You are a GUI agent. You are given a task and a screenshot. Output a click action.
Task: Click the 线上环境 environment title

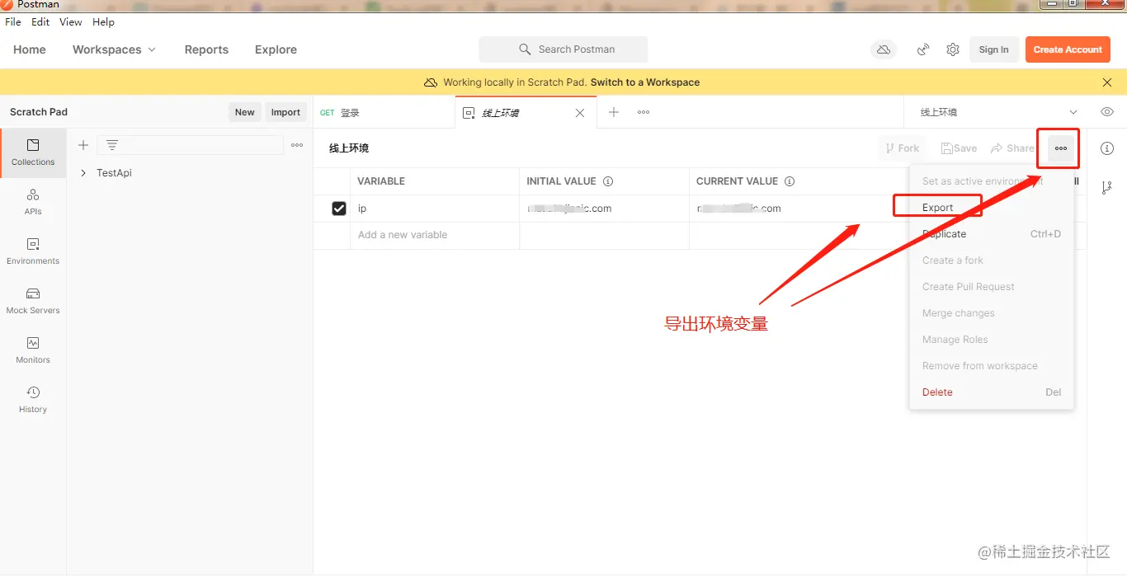349,148
